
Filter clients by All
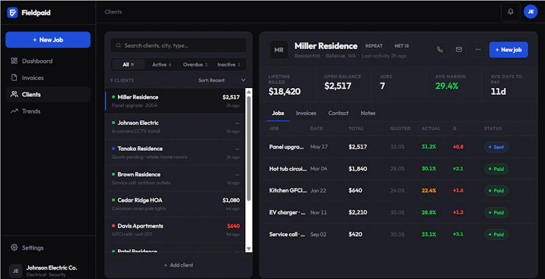pos(128,65)
